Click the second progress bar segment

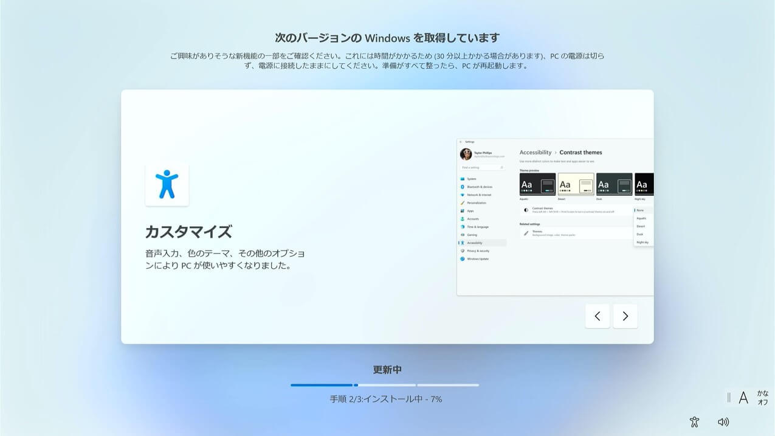(385, 385)
